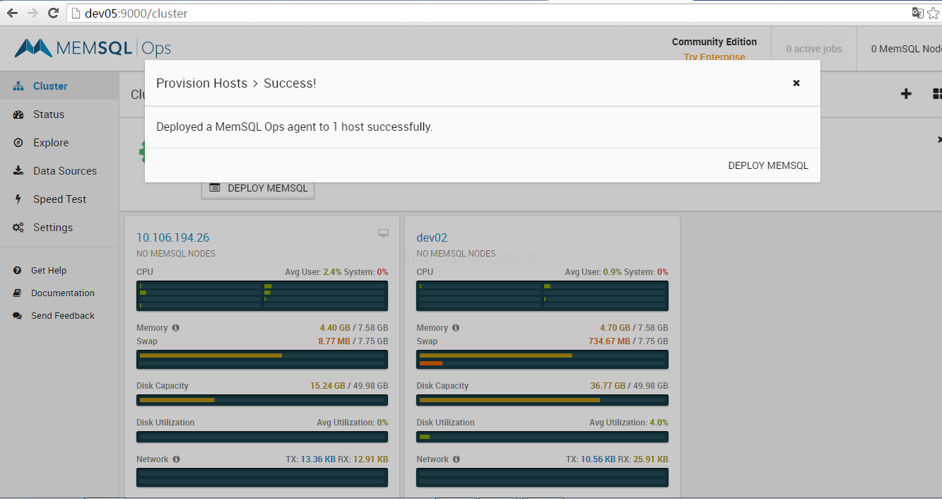Click the Get Help question icon
The height and width of the screenshot is (499, 942).
(18, 271)
